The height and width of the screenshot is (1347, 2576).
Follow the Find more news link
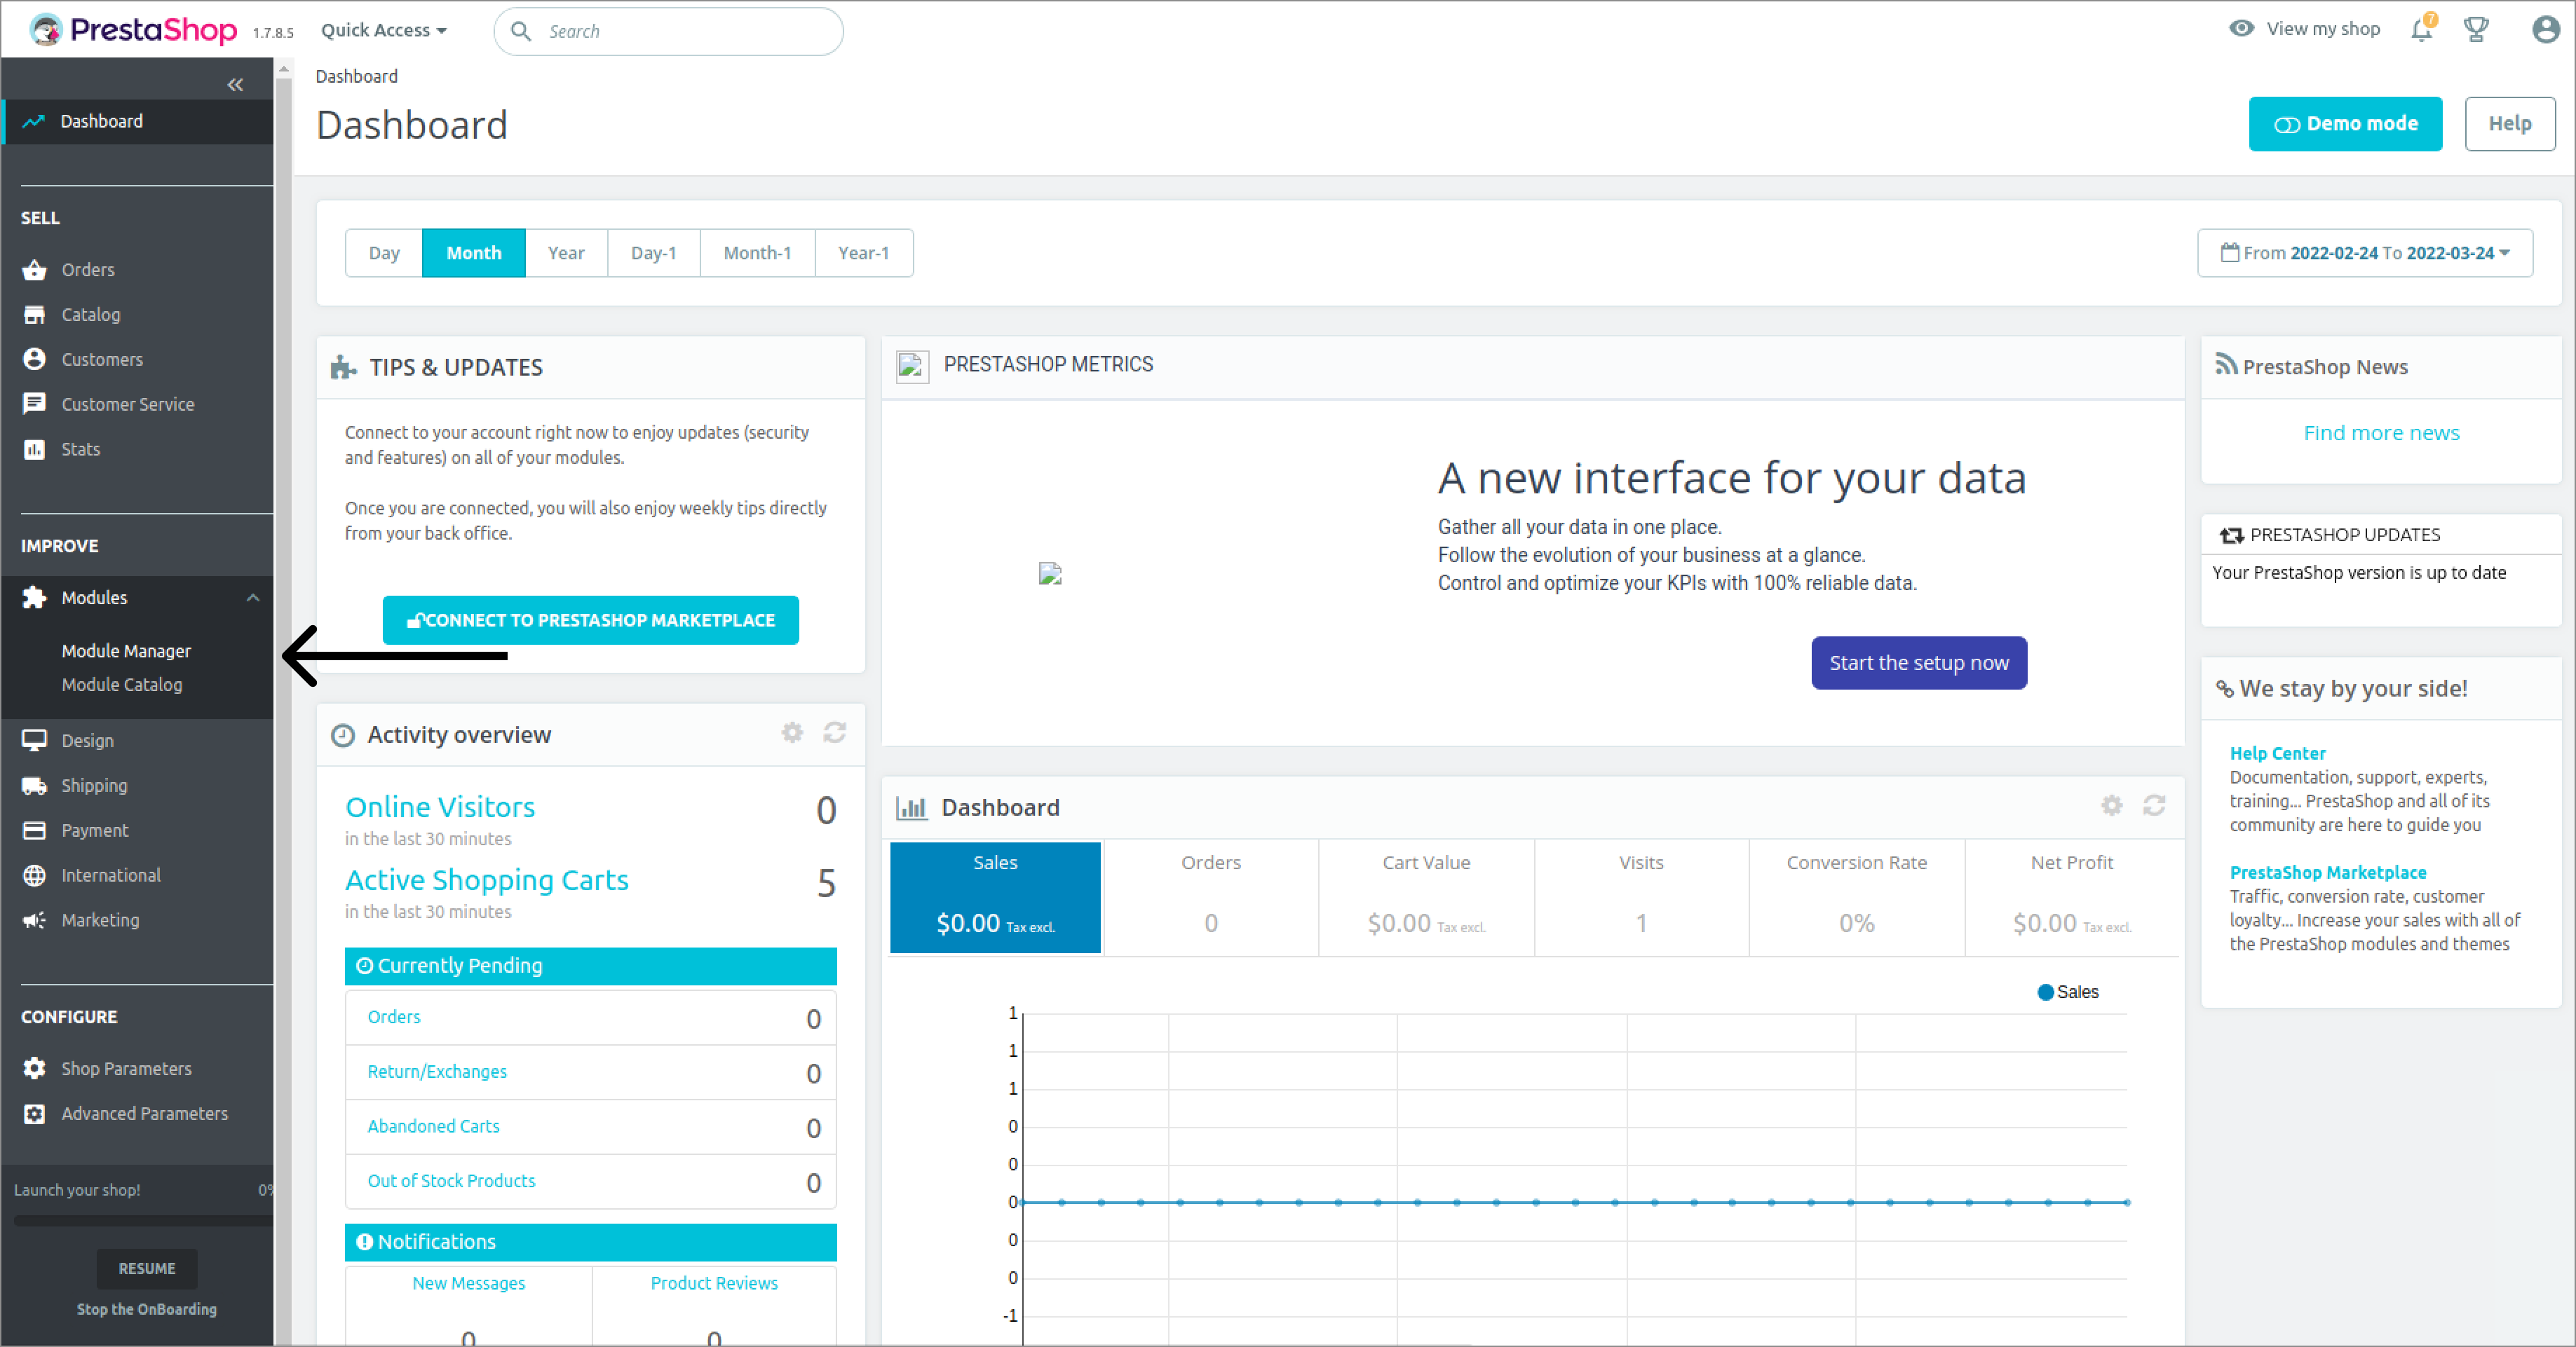pyautogui.click(x=2381, y=432)
